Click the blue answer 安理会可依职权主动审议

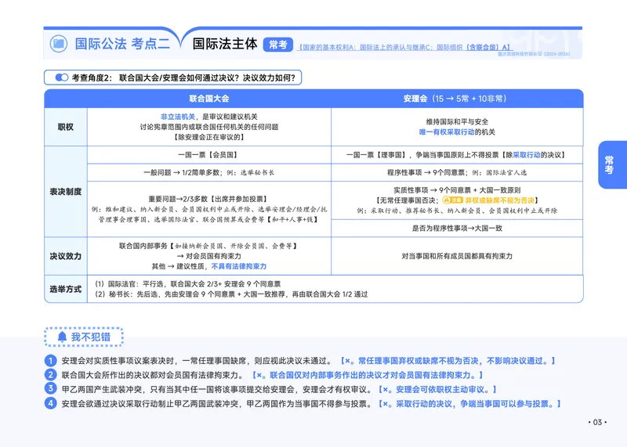coord(437,390)
